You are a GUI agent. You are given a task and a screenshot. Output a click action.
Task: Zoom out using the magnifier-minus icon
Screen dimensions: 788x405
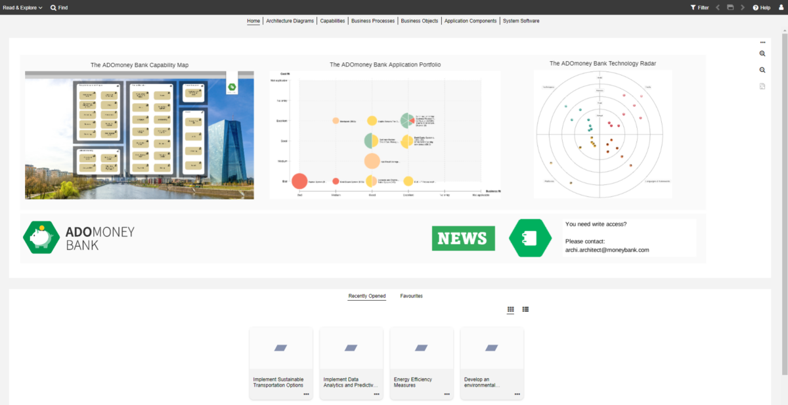(x=762, y=70)
